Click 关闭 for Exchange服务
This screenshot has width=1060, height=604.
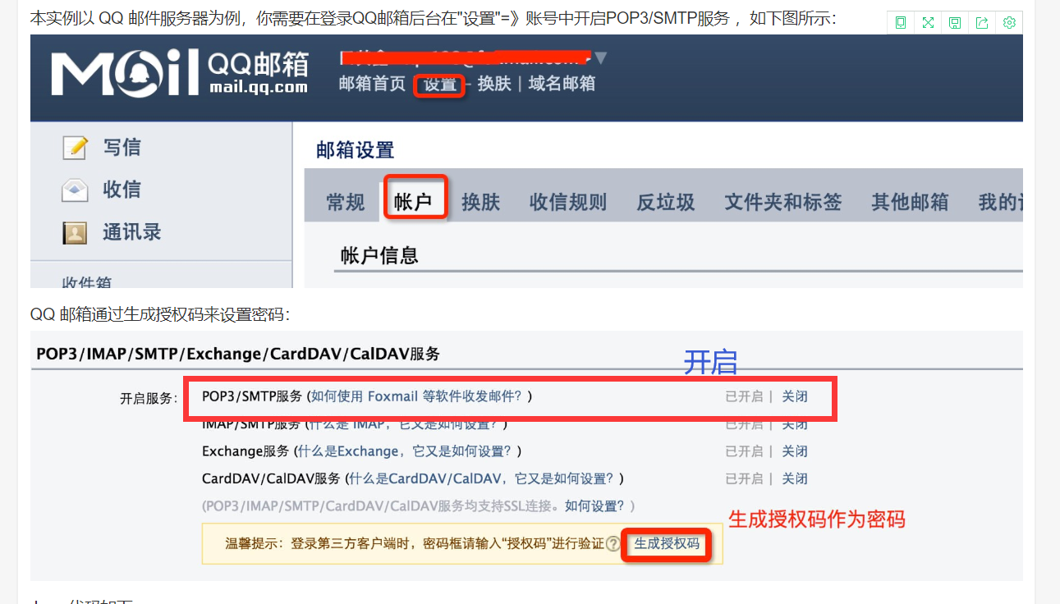click(795, 451)
